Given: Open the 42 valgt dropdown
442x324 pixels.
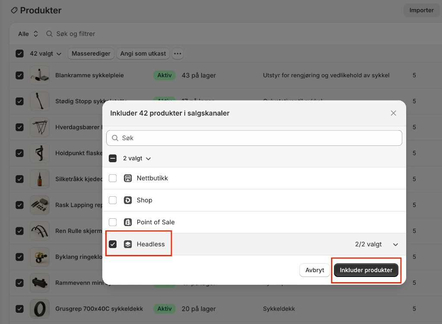Looking at the screenshot, I should click(46, 53).
